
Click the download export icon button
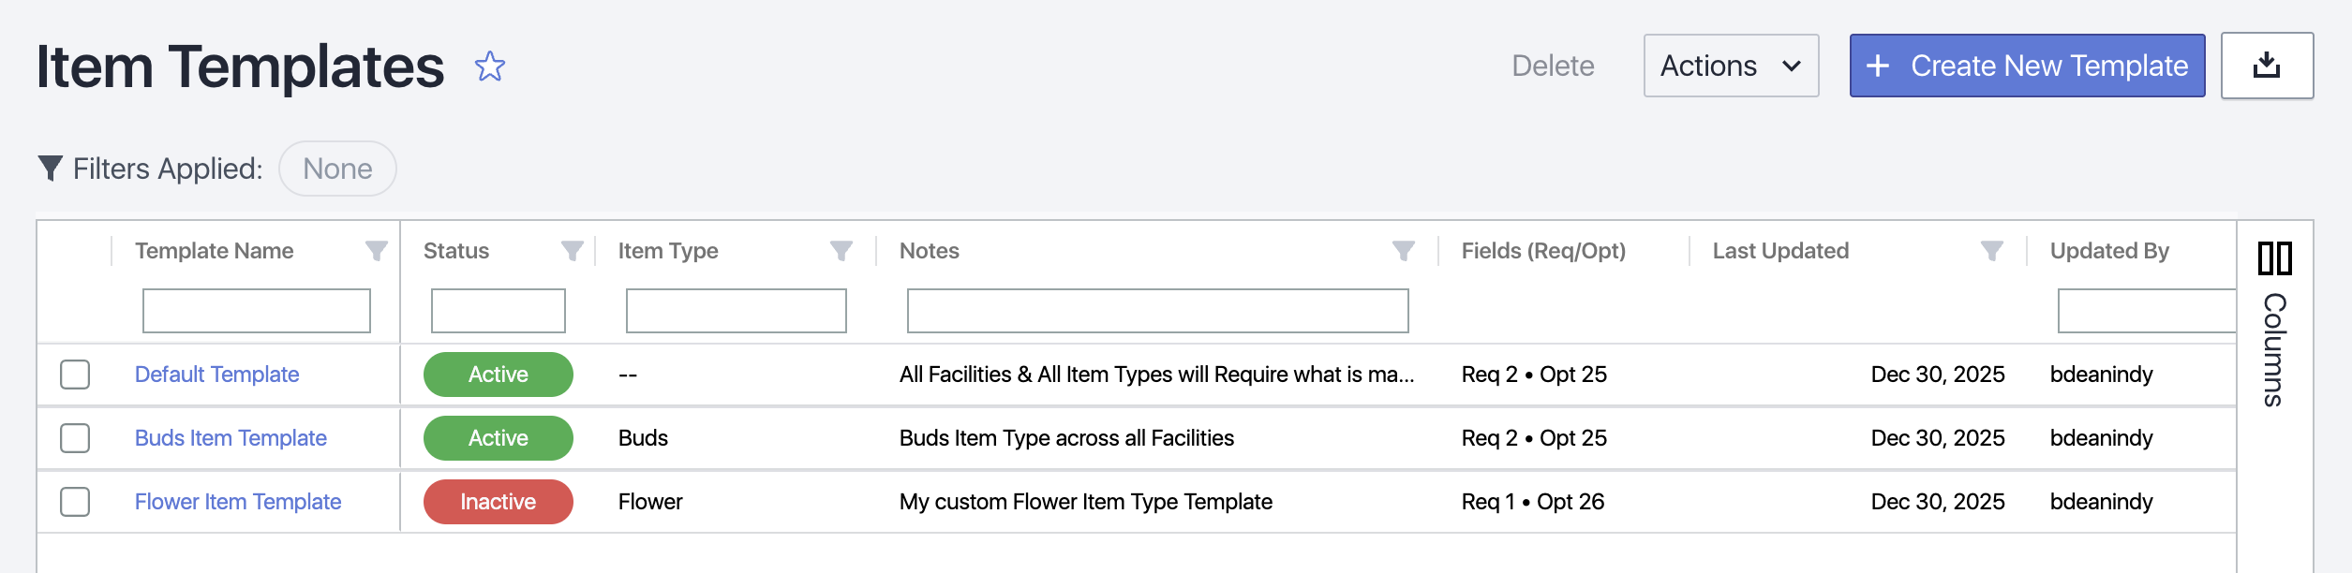coord(2266,66)
